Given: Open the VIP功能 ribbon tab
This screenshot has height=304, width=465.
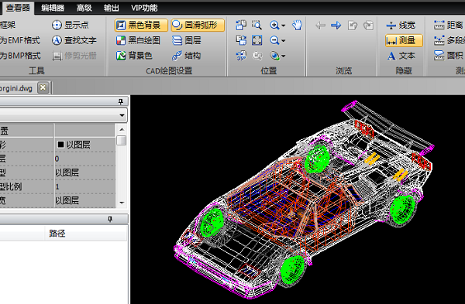Looking at the screenshot, I should coord(144,8).
